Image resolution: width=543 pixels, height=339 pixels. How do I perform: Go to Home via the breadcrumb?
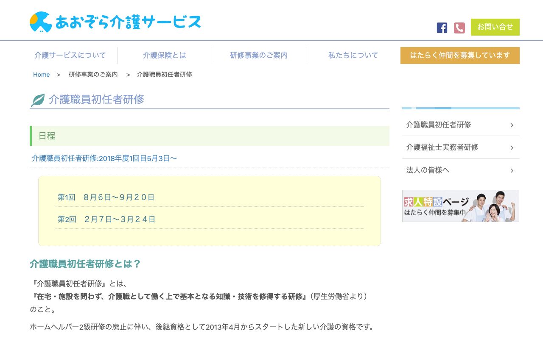41,74
